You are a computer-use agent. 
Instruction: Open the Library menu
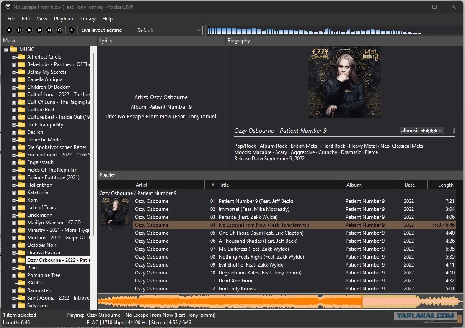[x=88, y=19]
